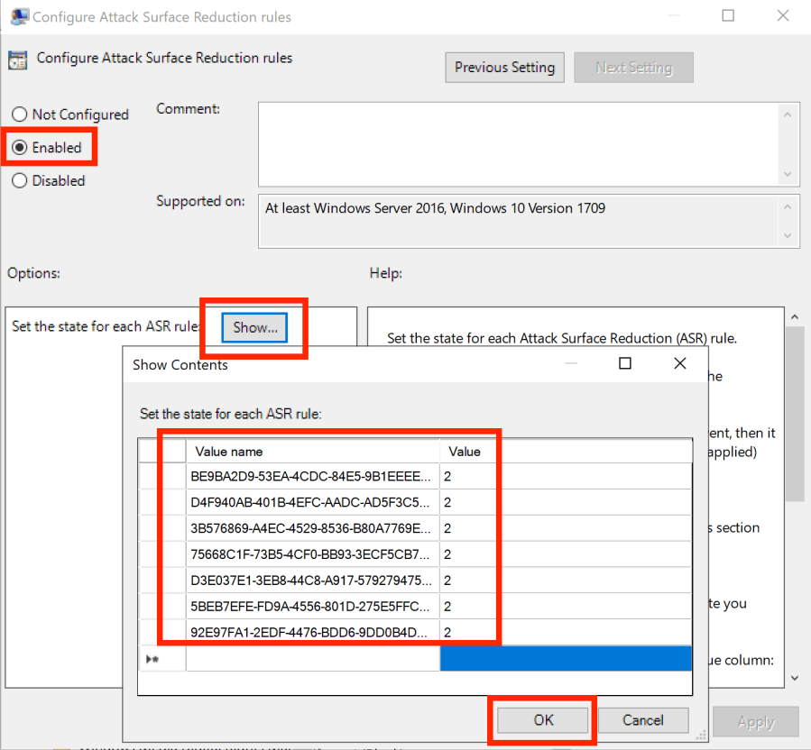This screenshot has height=750, width=811.
Task: Click Help pane scroll up arrow
Action: click(795, 316)
